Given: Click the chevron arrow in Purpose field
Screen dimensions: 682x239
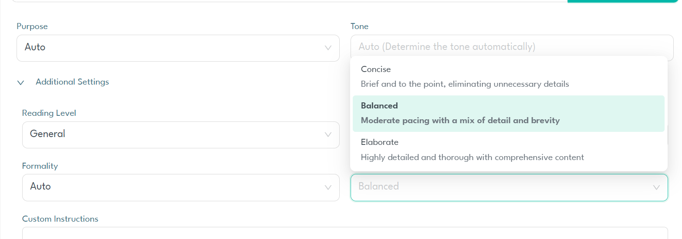Looking at the screenshot, I should pos(328,48).
